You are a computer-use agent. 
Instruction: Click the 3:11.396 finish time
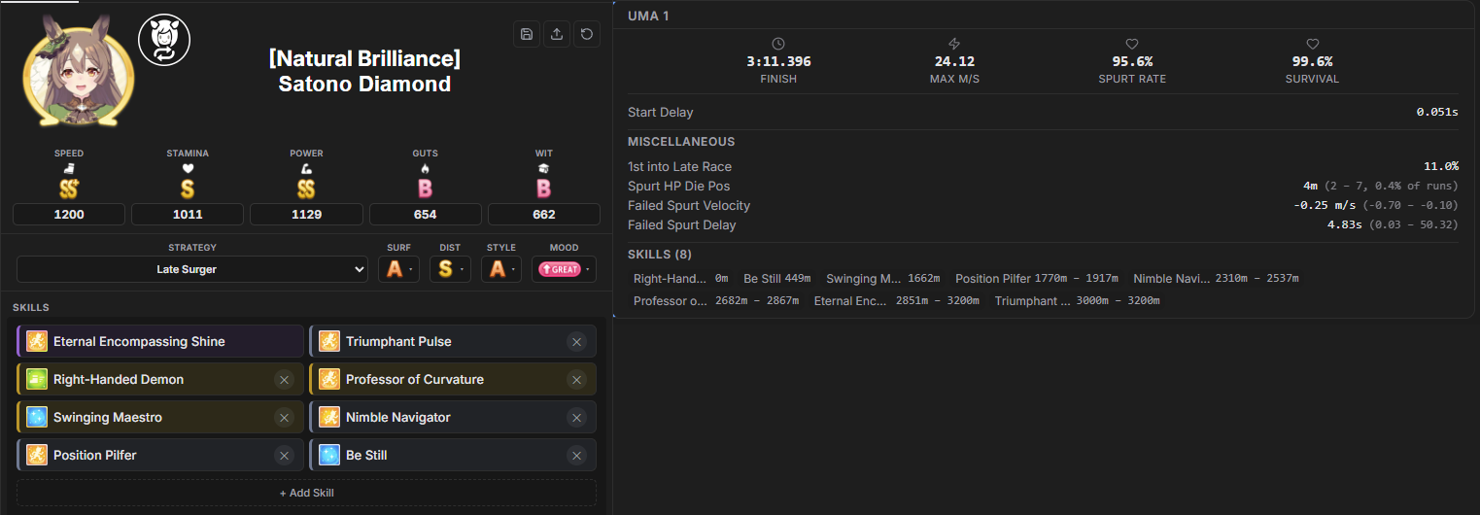[778, 61]
